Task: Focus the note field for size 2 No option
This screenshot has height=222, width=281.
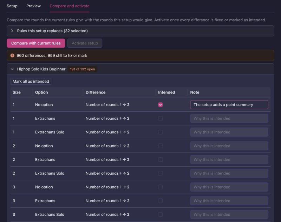Action: pyautogui.click(x=229, y=146)
